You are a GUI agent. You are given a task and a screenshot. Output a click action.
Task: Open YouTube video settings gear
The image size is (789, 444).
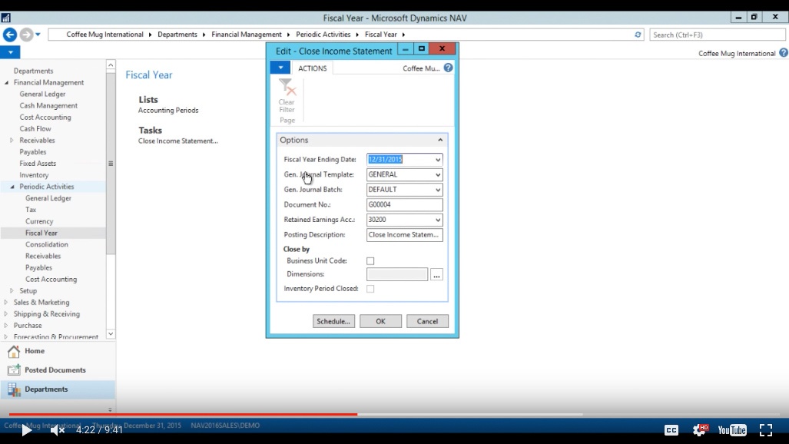pos(700,430)
